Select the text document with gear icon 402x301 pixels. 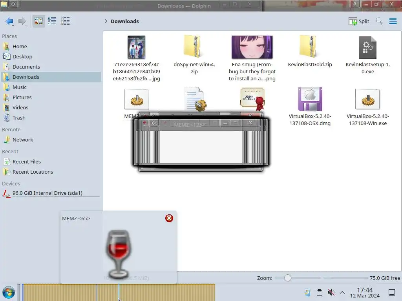tap(195, 99)
